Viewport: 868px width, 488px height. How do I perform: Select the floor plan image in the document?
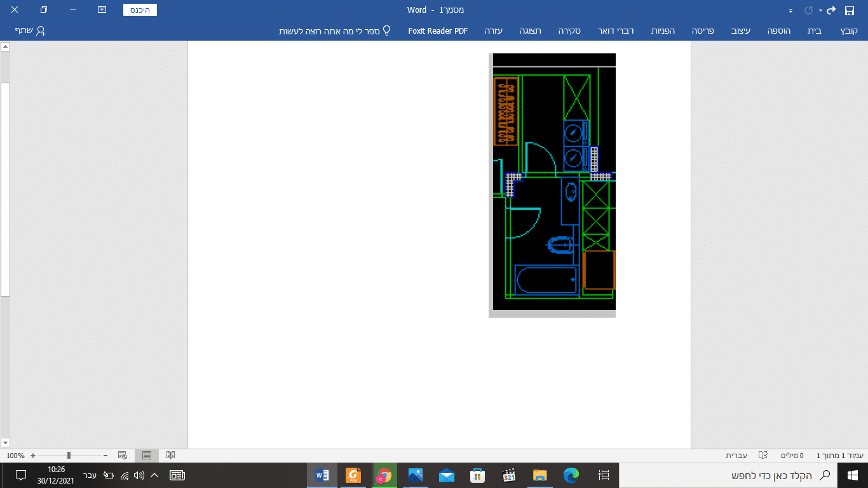click(552, 185)
